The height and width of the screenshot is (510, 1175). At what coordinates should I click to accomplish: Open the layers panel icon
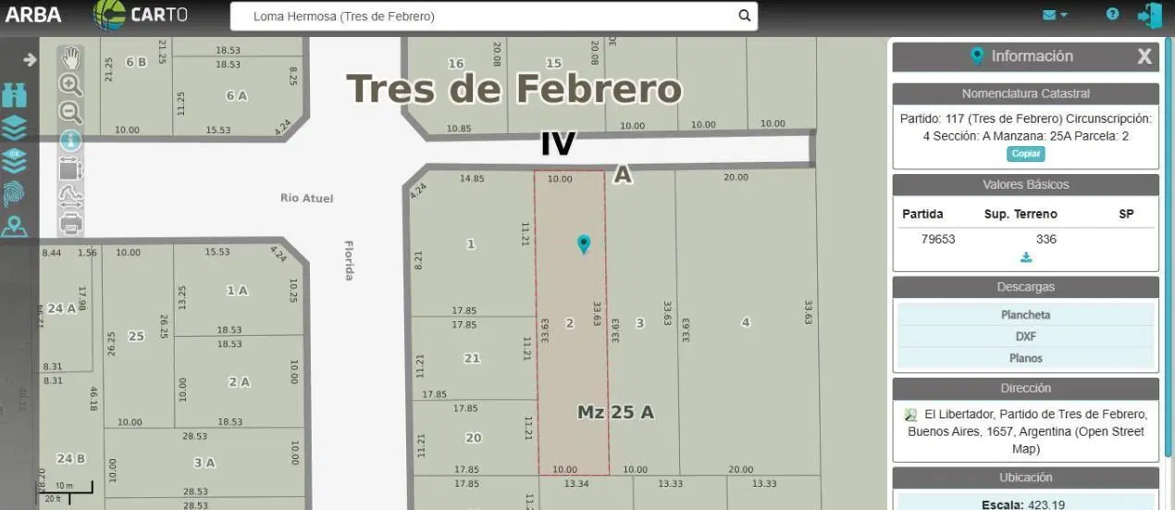(x=15, y=128)
